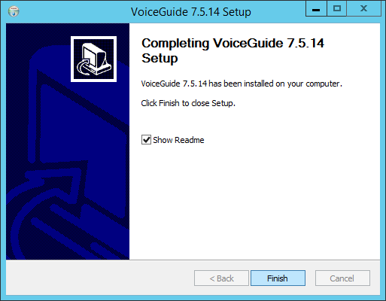This screenshot has height=301, width=386.
Task: Uncheck the Show Readme checkbox
Action: tap(146, 140)
